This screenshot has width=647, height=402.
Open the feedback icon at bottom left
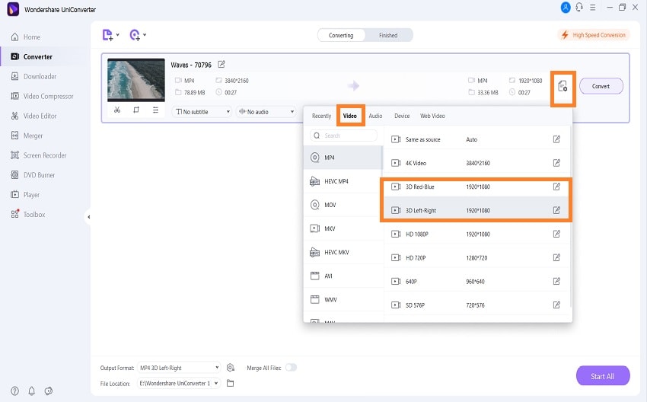click(x=49, y=391)
